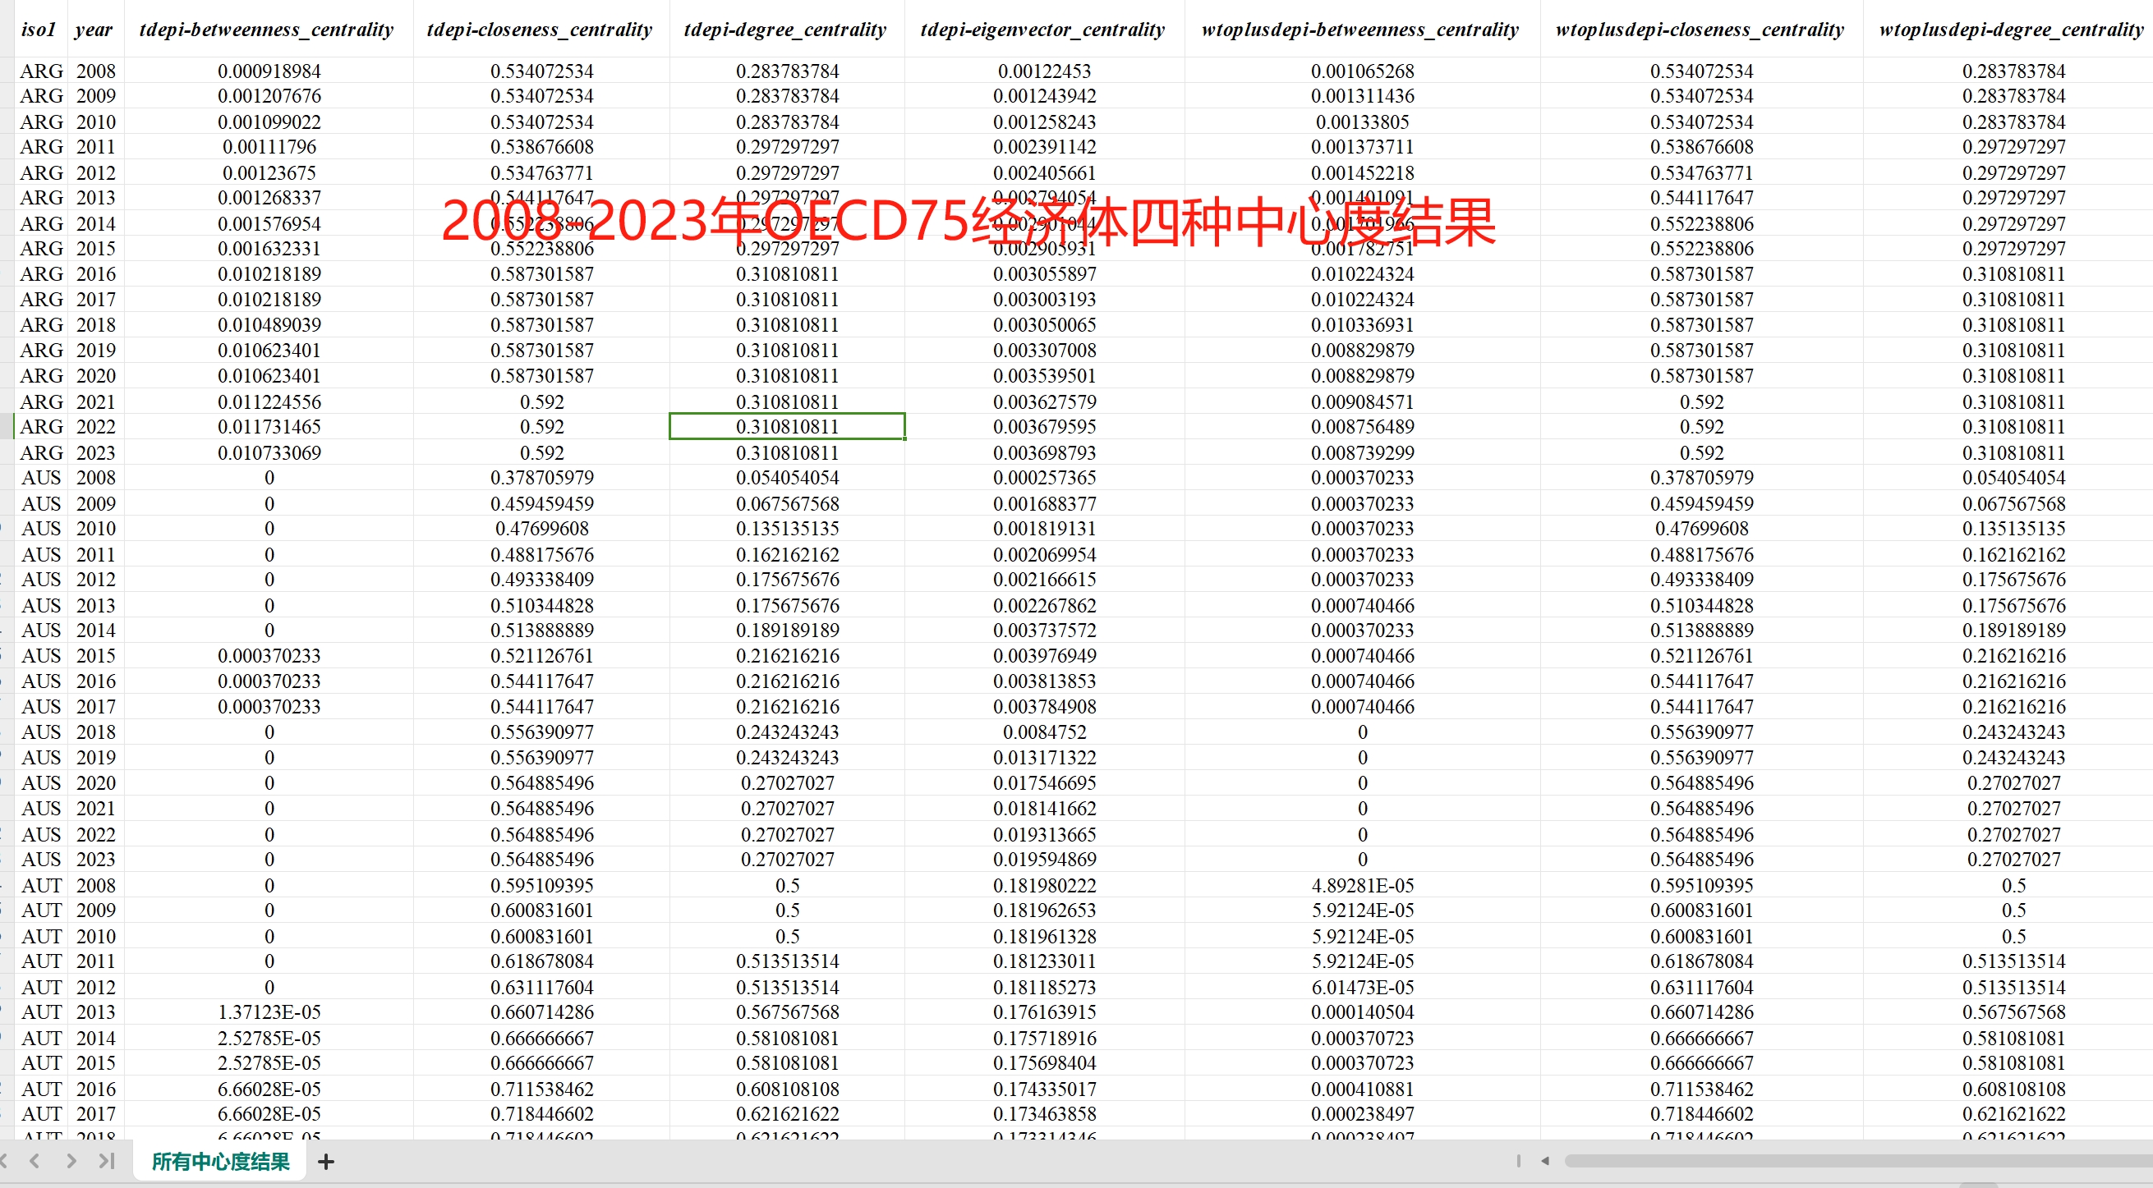Viewport: 2153px width, 1188px height.
Task: Click horizontal scroll left arrow
Action: (1544, 1161)
